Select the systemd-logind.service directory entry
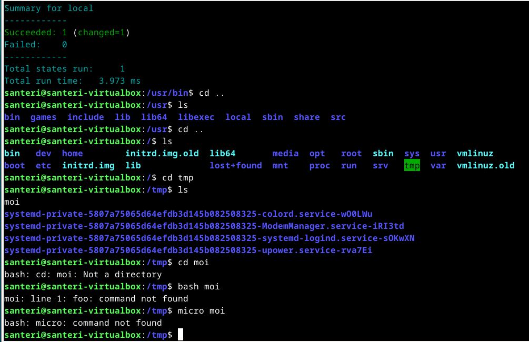The width and height of the screenshot is (529, 342). pos(209,238)
